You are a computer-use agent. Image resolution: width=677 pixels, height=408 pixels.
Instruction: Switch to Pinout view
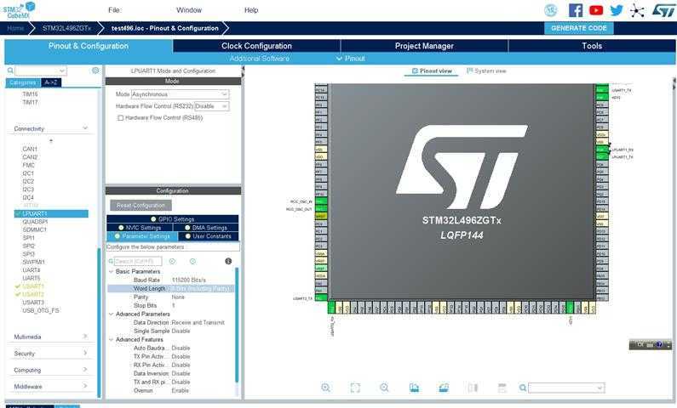tap(432, 71)
